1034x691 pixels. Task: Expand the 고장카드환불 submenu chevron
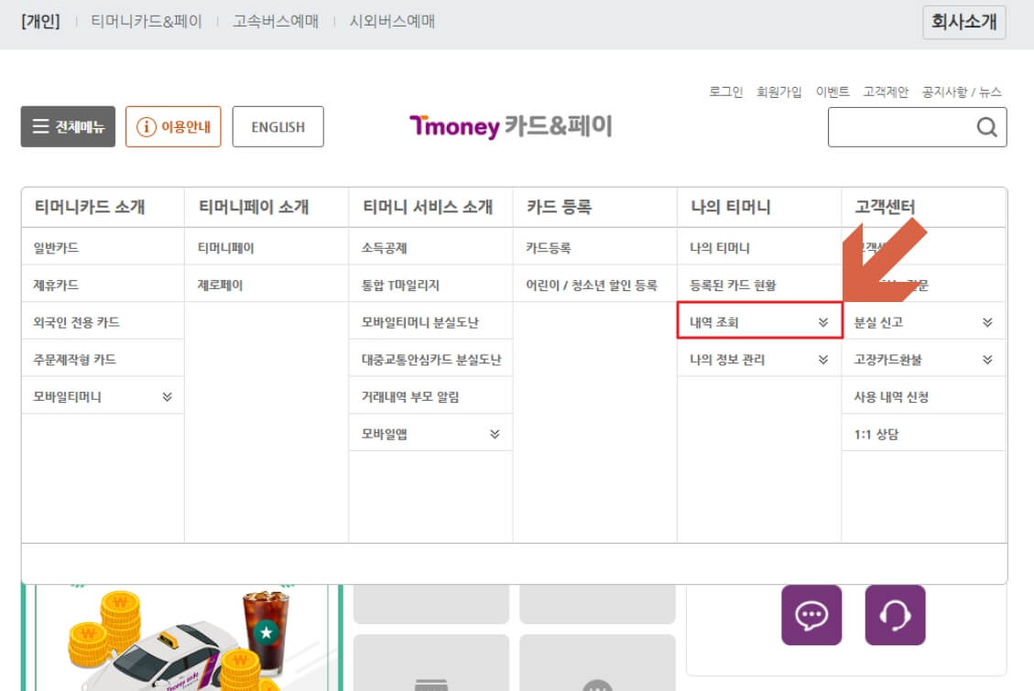click(x=987, y=359)
